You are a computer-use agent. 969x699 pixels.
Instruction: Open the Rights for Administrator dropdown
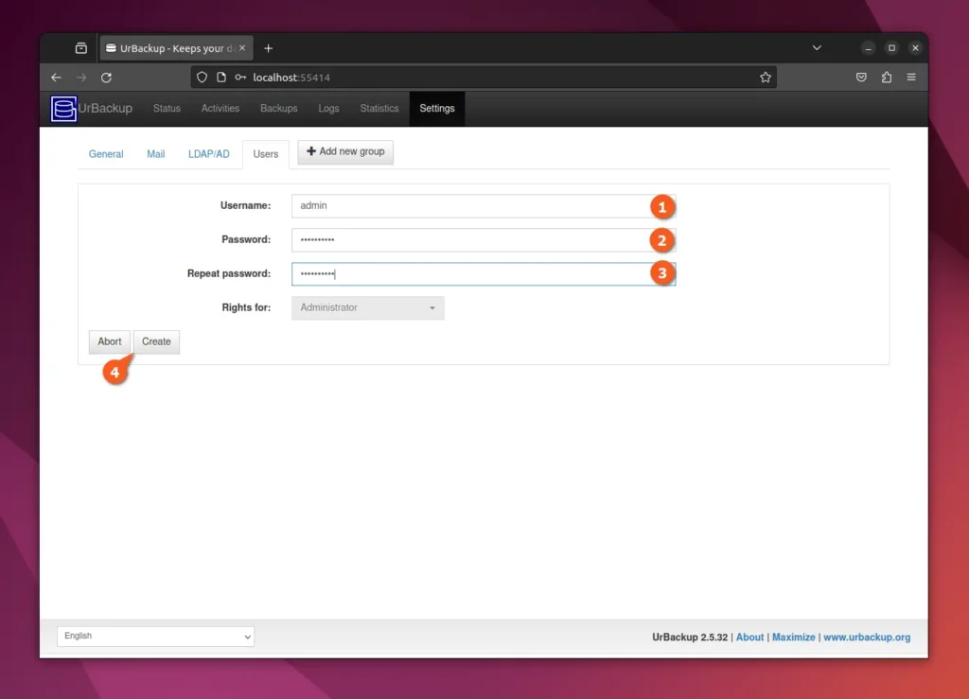coord(367,307)
